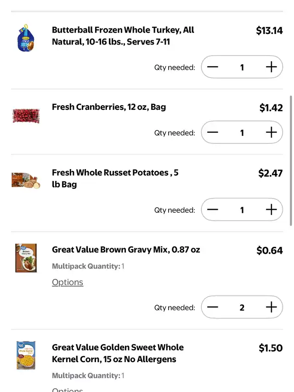This screenshot has width=294, height=392.
Task: Decrease Fresh Cranberries quantity with minus
Action: click(213, 133)
